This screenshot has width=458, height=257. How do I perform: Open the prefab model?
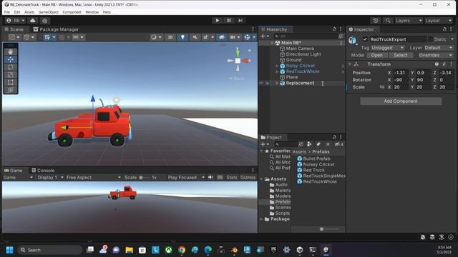point(377,55)
